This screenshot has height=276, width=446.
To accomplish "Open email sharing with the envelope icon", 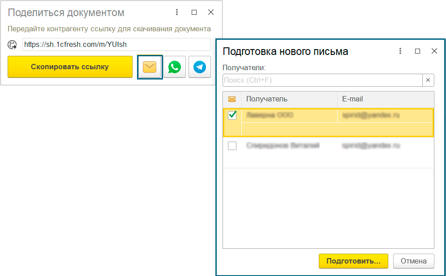I will 150,67.
